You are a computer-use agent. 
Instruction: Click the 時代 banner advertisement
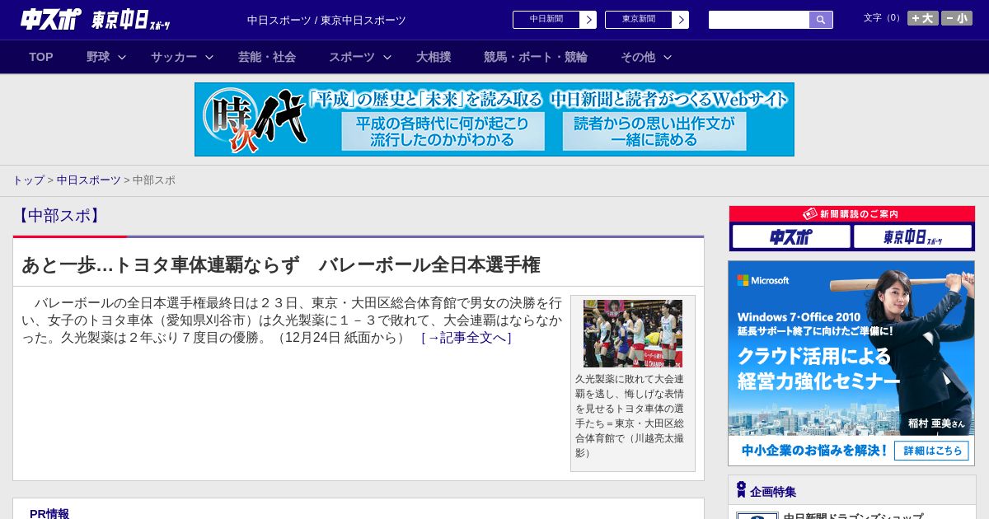(x=494, y=119)
